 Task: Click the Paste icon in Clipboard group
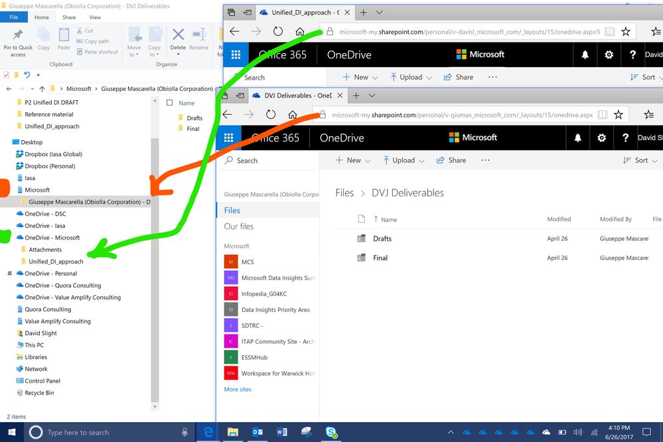64,35
